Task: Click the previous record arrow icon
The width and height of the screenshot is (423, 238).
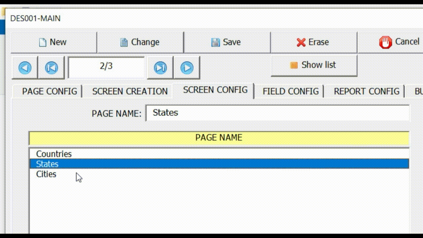Action: coord(24,67)
